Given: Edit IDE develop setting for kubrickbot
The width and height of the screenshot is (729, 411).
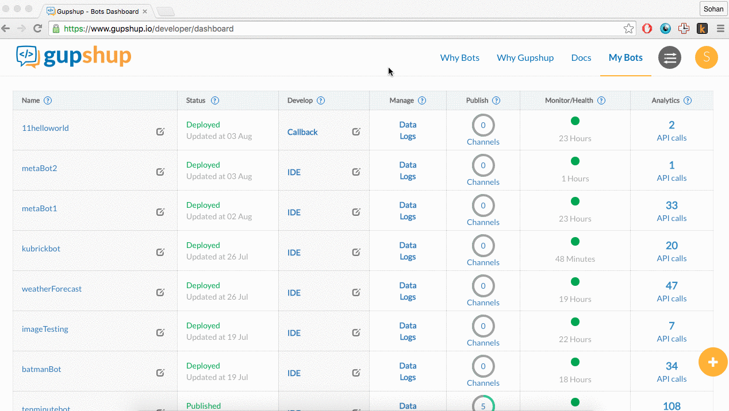Looking at the screenshot, I should pos(356,252).
